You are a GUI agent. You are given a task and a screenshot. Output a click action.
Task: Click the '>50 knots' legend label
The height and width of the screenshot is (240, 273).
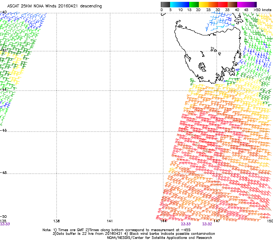click(x=262, y=10)
